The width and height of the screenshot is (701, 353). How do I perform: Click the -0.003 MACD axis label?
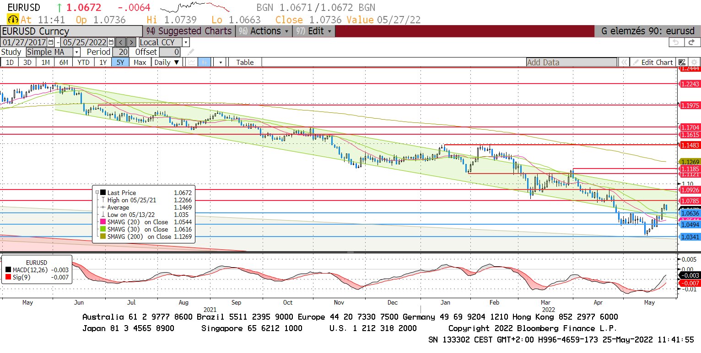[x=690, y=275]
